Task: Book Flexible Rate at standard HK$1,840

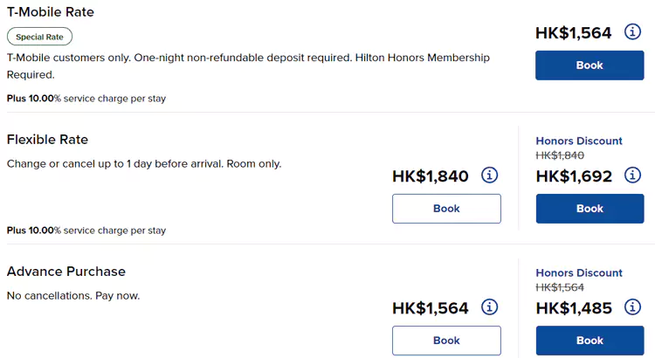Action: (x=446, y=209)
